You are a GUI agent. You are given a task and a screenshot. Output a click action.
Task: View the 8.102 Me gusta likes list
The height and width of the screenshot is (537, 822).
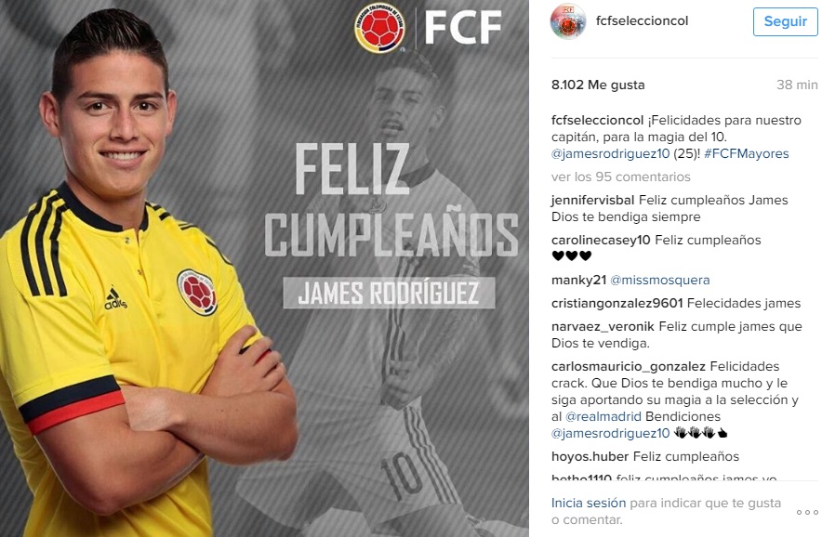coord(598,85)
